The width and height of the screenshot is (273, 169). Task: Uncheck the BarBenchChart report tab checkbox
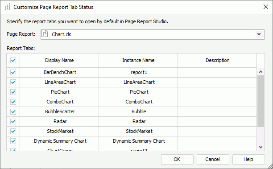pos(13,72)
